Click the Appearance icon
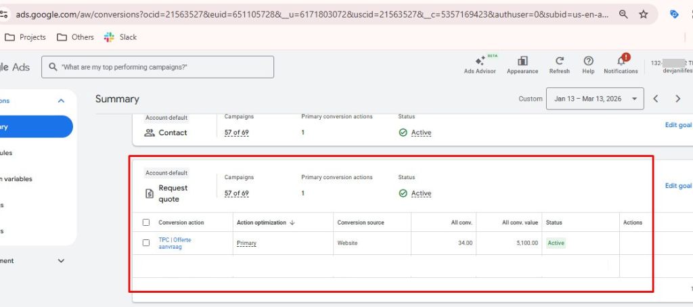Image resolution: width=693 pixels, height=307 pixels. point(522,62)
